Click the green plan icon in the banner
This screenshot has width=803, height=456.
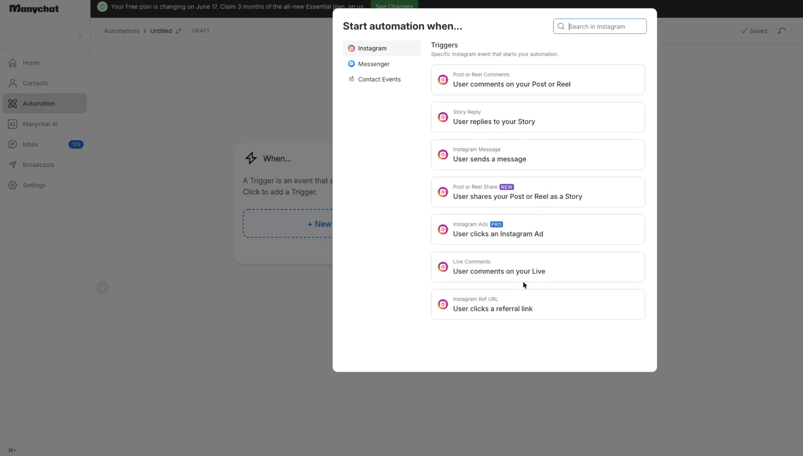pyautogui.click(x=102, y=6)
